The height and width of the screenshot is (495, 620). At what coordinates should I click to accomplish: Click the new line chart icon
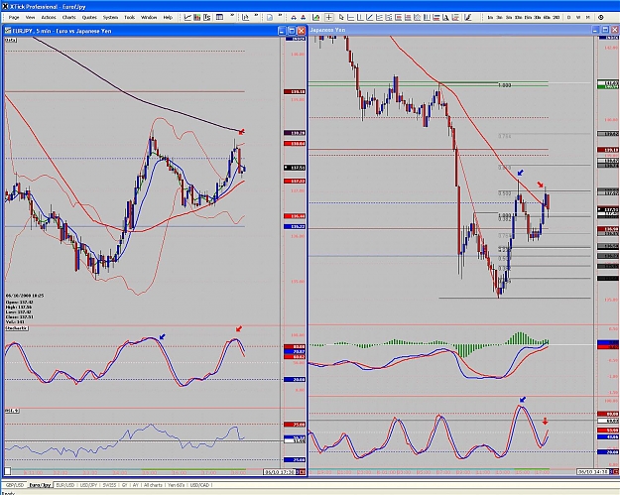point(187,18)
